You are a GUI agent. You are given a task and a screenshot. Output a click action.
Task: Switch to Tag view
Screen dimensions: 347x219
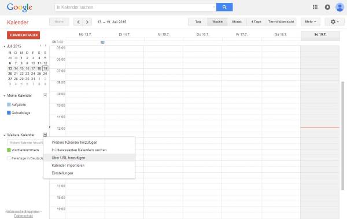tap(198, 21)
